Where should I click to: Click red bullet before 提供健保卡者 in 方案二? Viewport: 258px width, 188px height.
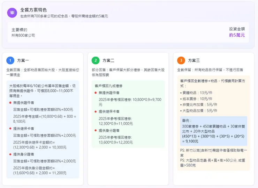[96, 111]
